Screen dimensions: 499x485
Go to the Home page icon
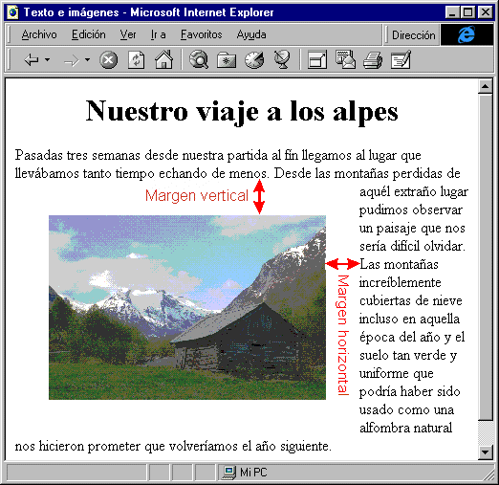(163, 59)
